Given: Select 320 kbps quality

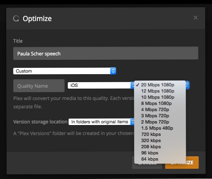Looking at the screenshot, I should 160,141.
